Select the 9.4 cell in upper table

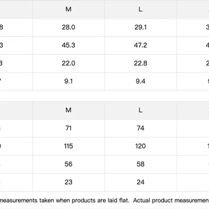pyautogui.click(x=141, y=81)
